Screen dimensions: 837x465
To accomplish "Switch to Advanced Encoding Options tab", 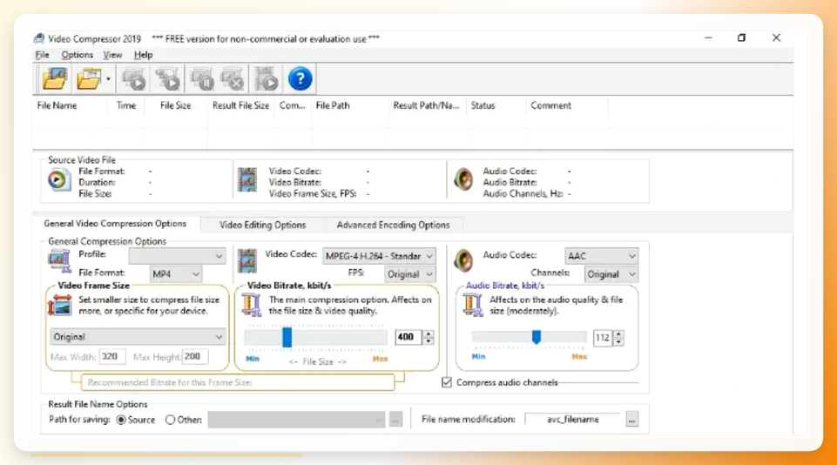I will click(x=393, y=225).
